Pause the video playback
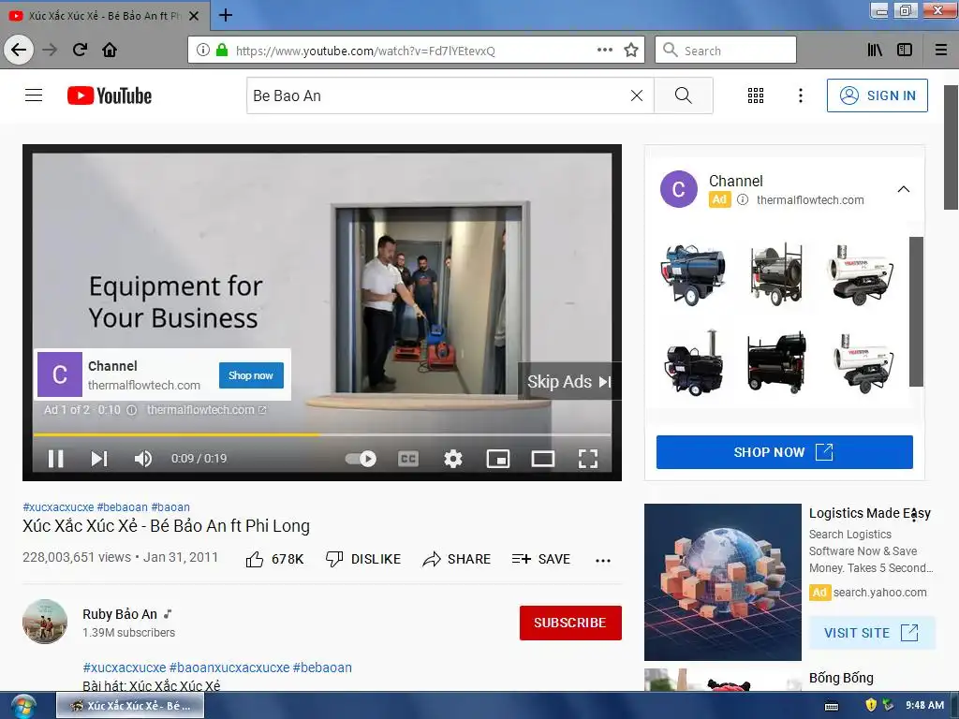 [55, 459]
